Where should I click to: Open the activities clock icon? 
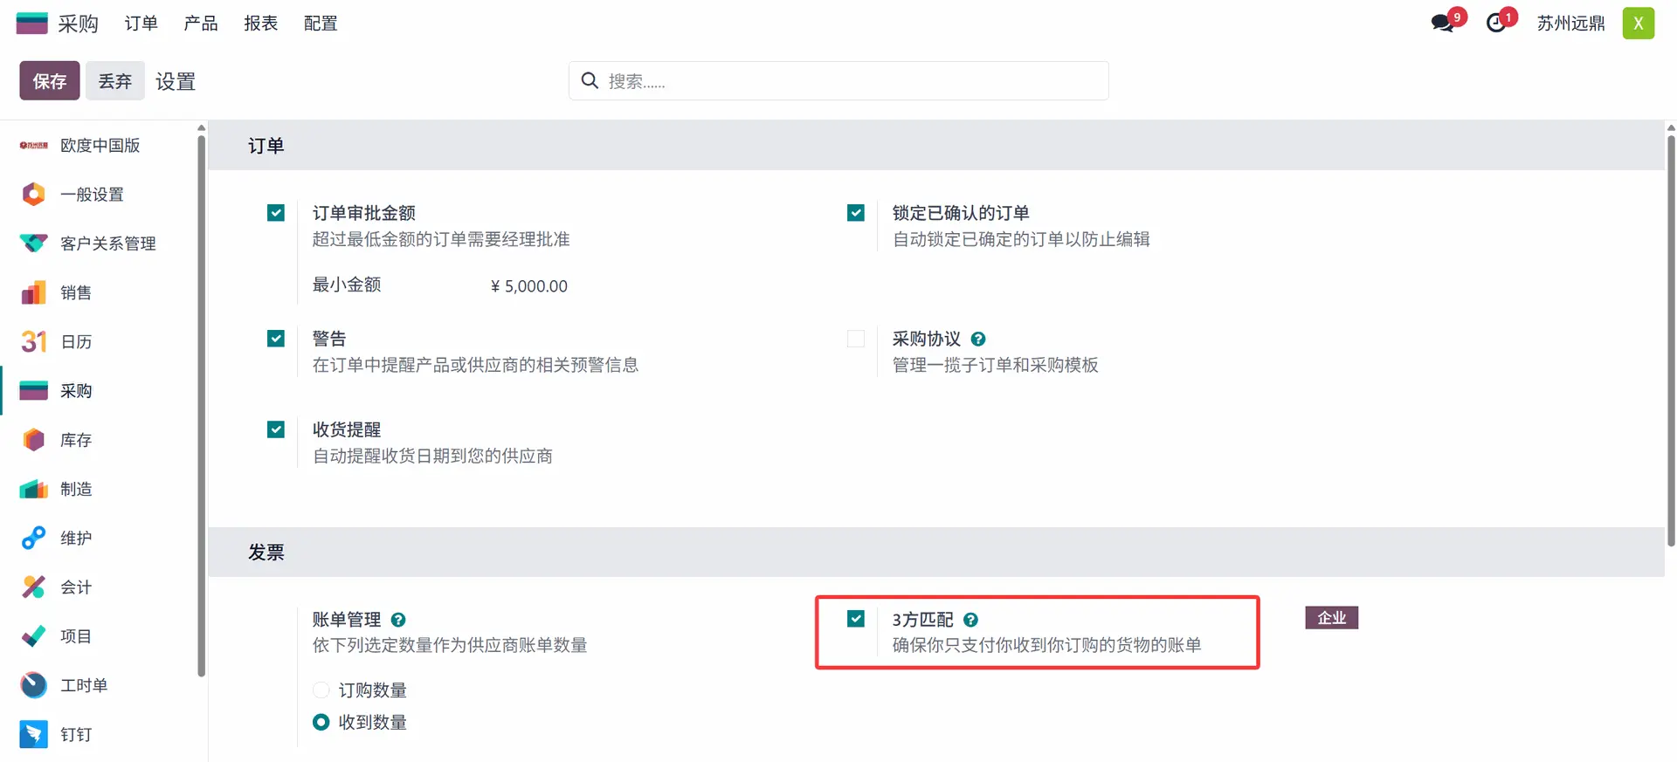click(1497, 23)
